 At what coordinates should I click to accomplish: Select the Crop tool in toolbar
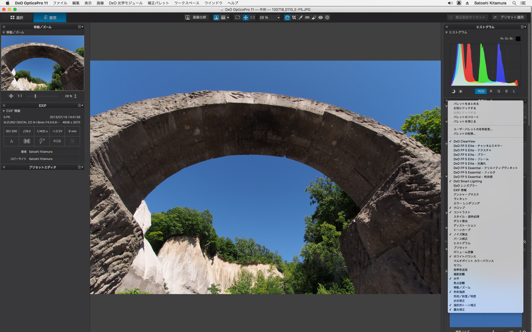[x=294, y=17]
